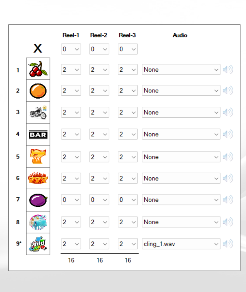Open the cling_1.wav audio dropdown
Screen dimensions: 246x292
coord(181,244)
